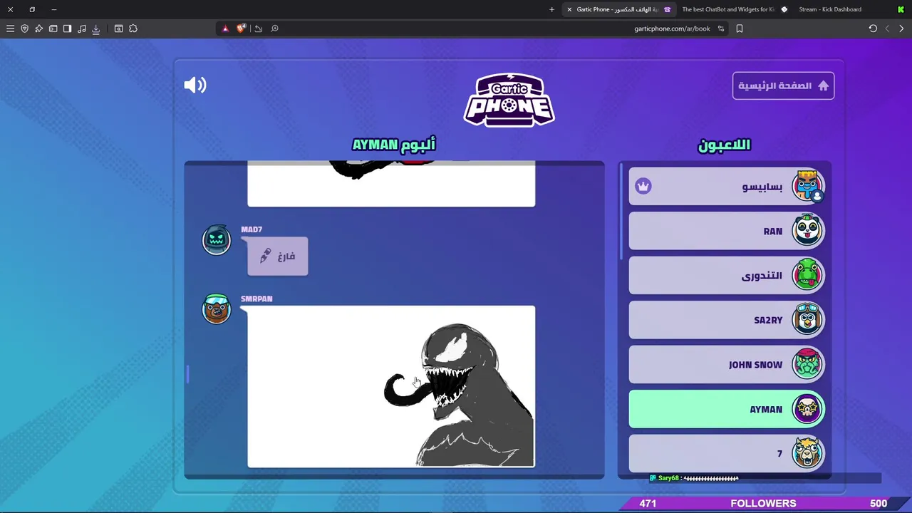Click the FOLLOWERS goal bar

[763, 503]
